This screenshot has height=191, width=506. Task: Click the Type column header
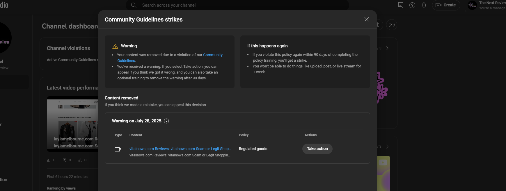click(x=118, y=135)
